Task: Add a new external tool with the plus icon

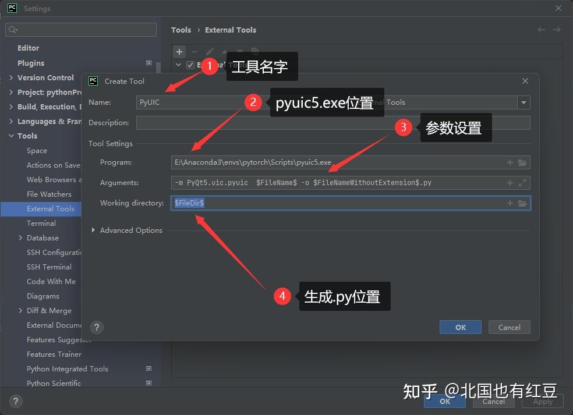Action: (x=179, y=52)
